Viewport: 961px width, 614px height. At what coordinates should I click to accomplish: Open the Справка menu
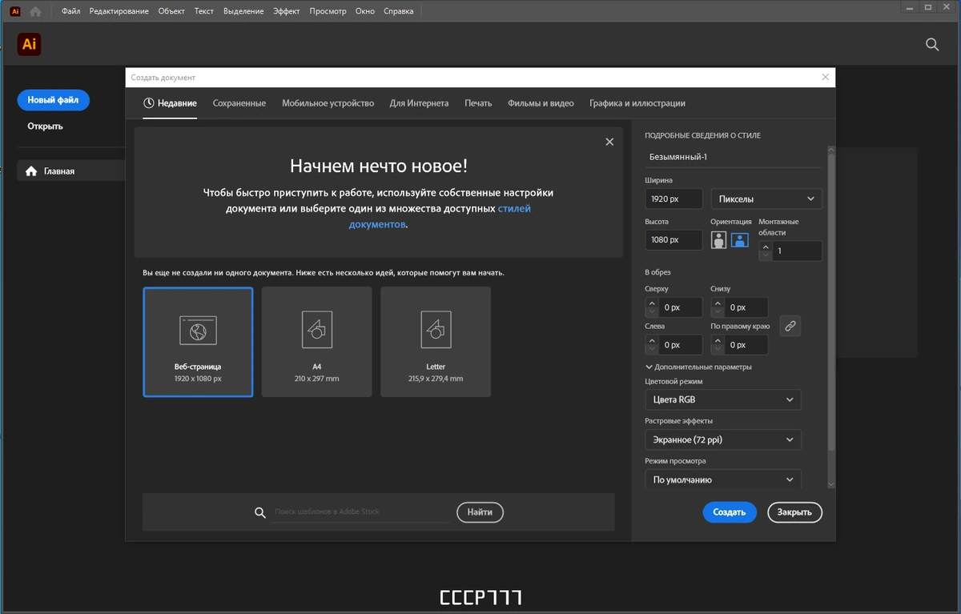click(399, 11)
